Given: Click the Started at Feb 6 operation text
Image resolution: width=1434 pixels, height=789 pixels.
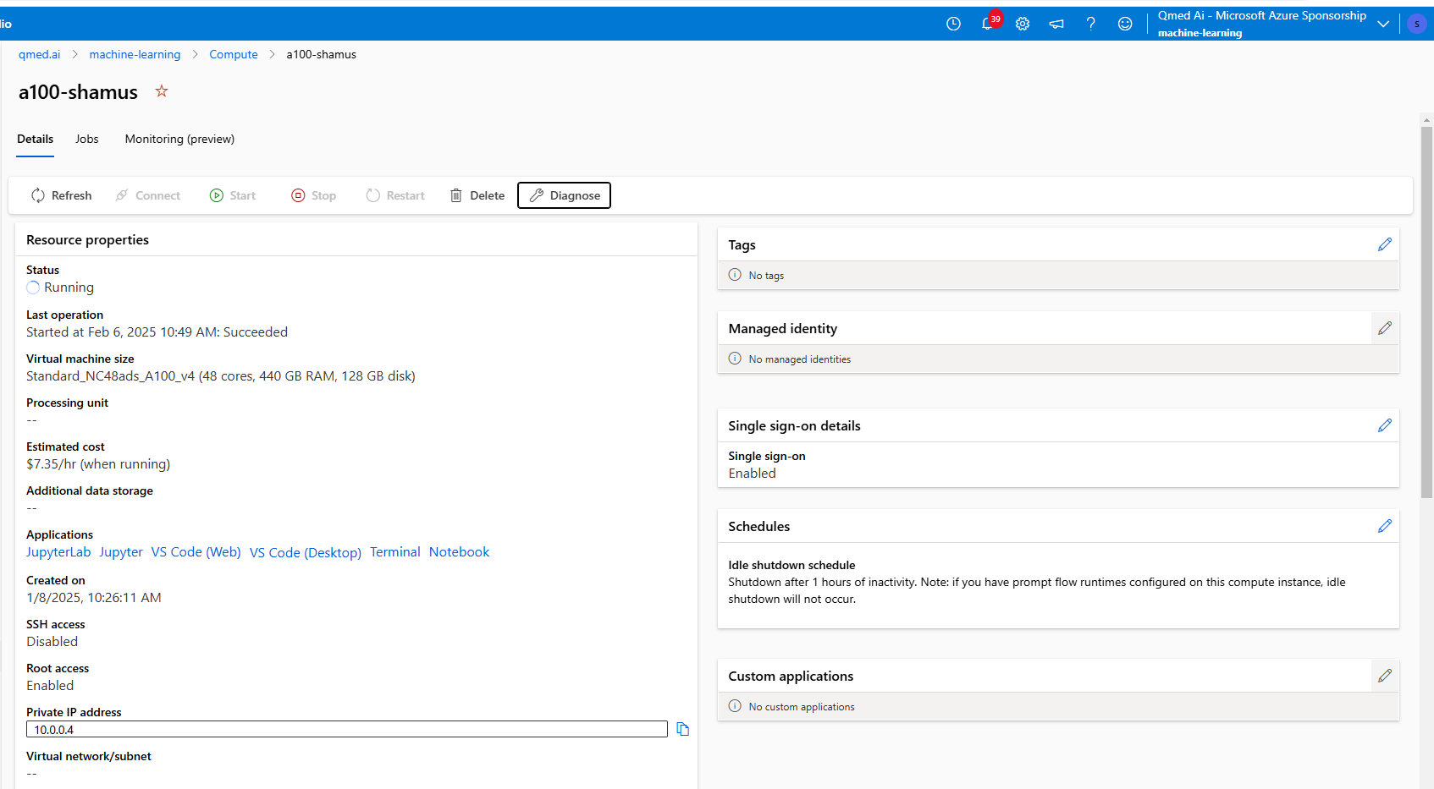Looking at the screenshot, I should point(157,332).
